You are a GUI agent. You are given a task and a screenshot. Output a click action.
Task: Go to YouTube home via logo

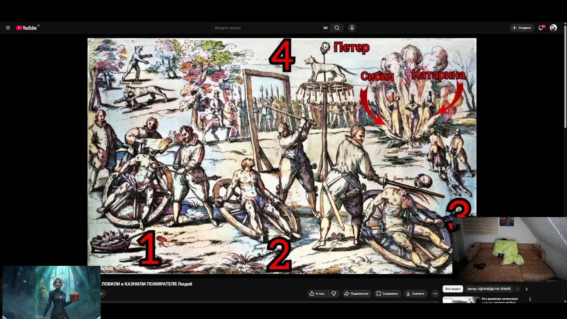pyautogui.click(x=27, y=28)
